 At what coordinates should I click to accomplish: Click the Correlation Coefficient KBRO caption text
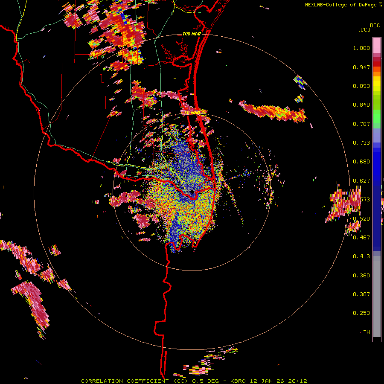point(194,381)
